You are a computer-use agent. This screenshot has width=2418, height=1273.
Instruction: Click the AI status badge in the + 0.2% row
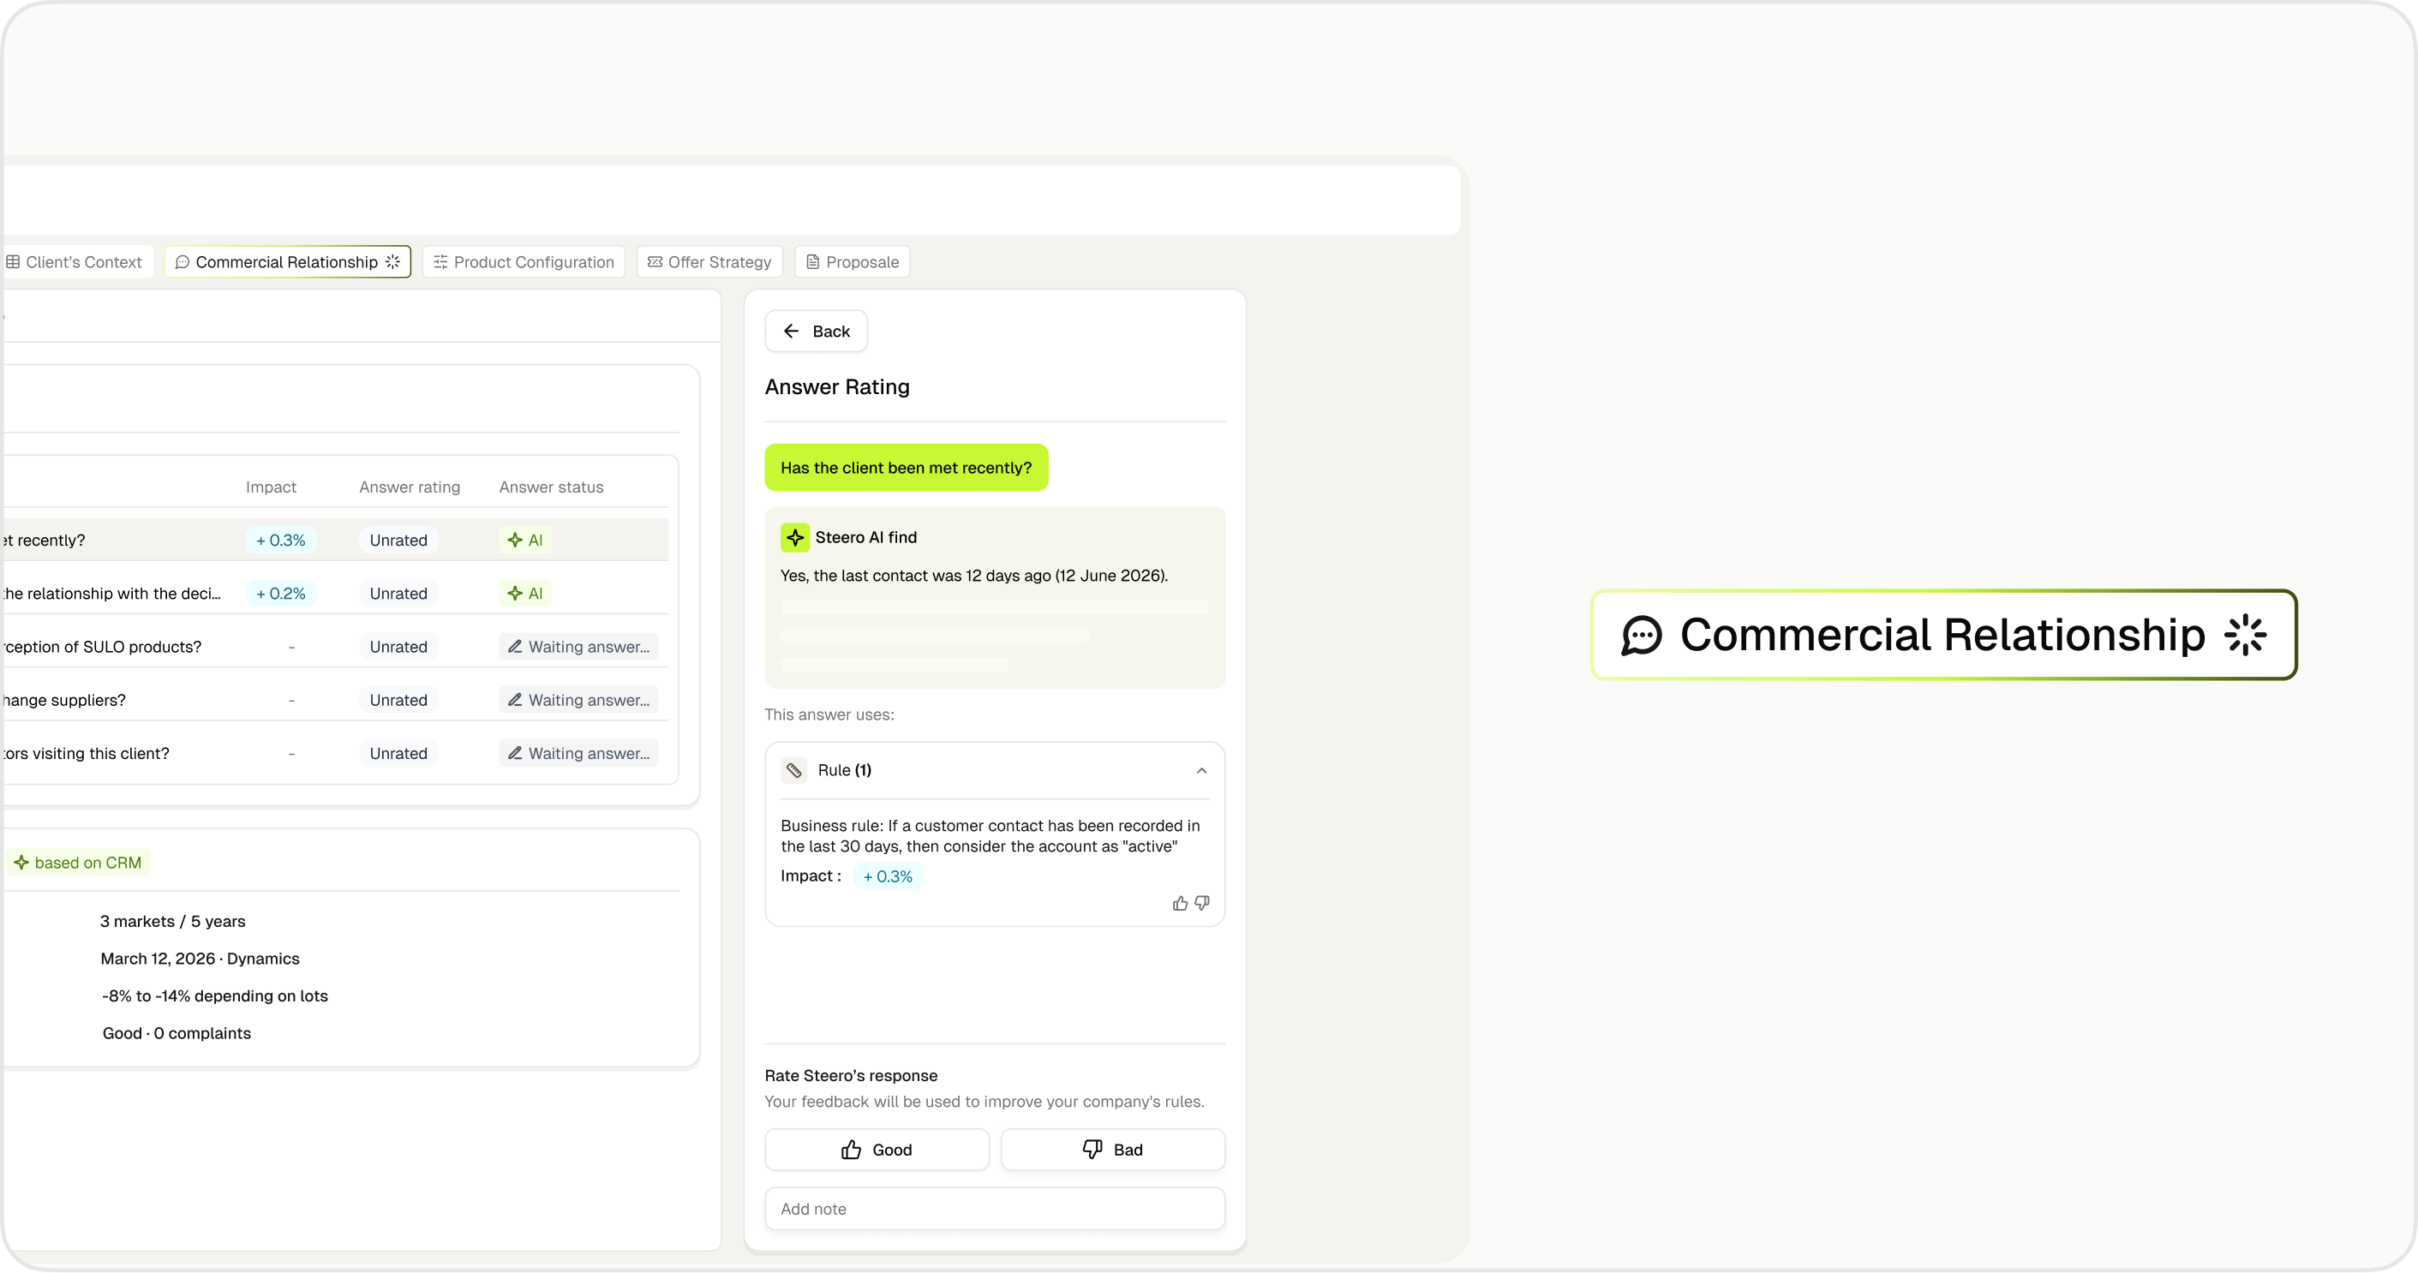524,595
